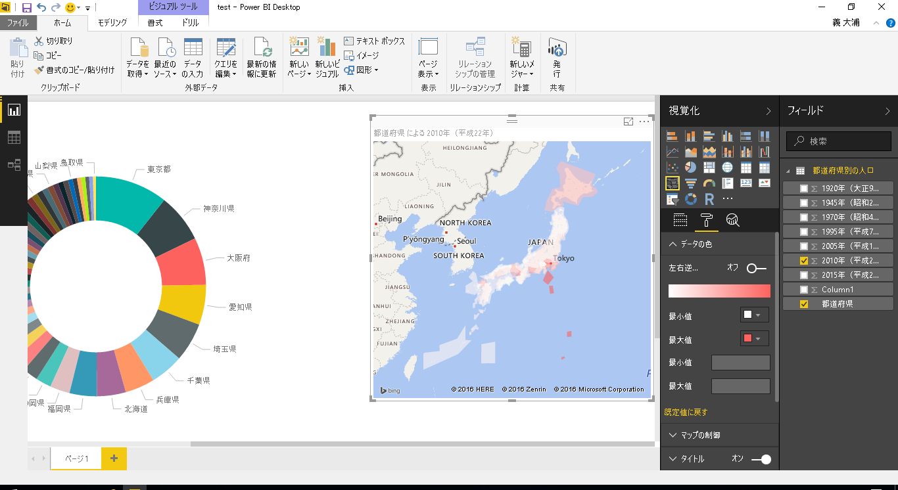Collapse the フィールド pane with its chevron

(887, 111)
